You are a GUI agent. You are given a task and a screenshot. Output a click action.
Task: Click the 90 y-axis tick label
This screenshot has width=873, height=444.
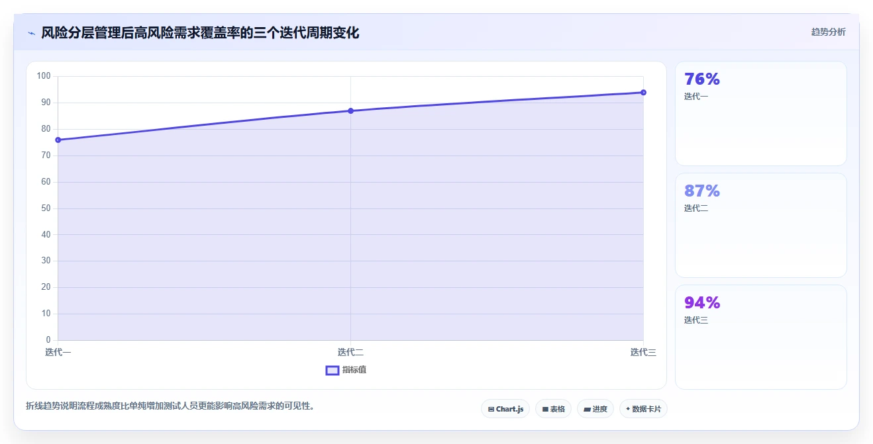[46, 103]
